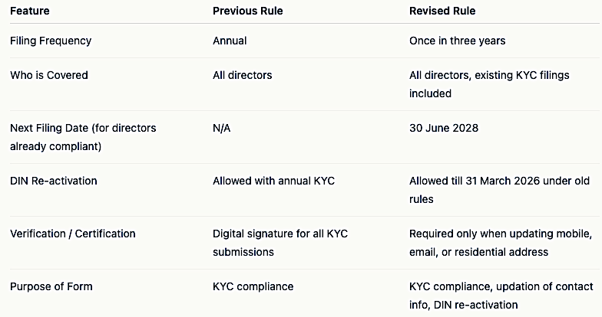
Task: Click the "Who is Covered" row label
Action: (x=49, y=75)
